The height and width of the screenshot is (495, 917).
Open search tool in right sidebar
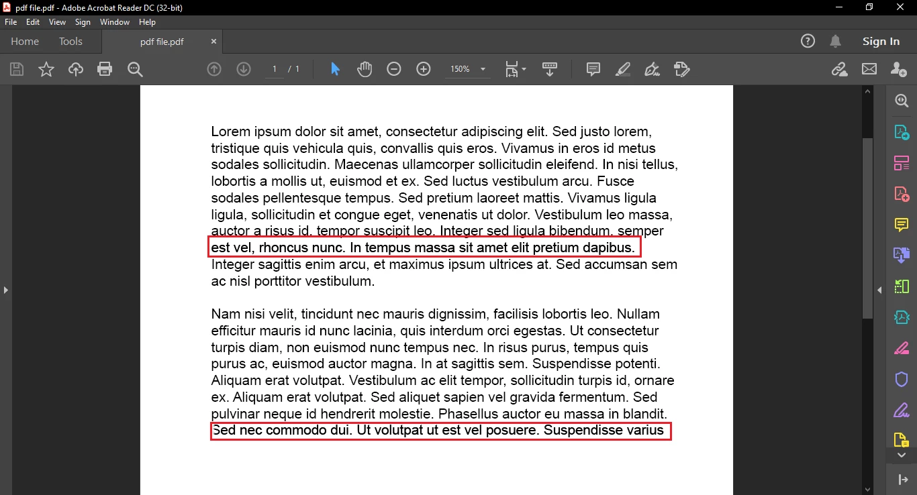pyautogui.click(x=901, y=101)
